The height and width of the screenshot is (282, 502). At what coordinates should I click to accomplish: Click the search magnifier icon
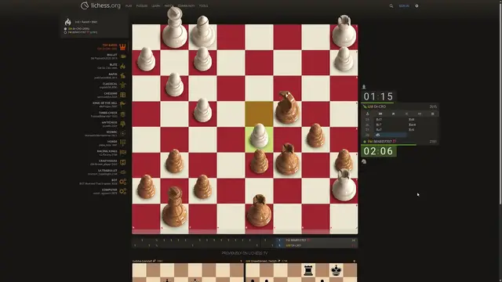coord(391,5)
